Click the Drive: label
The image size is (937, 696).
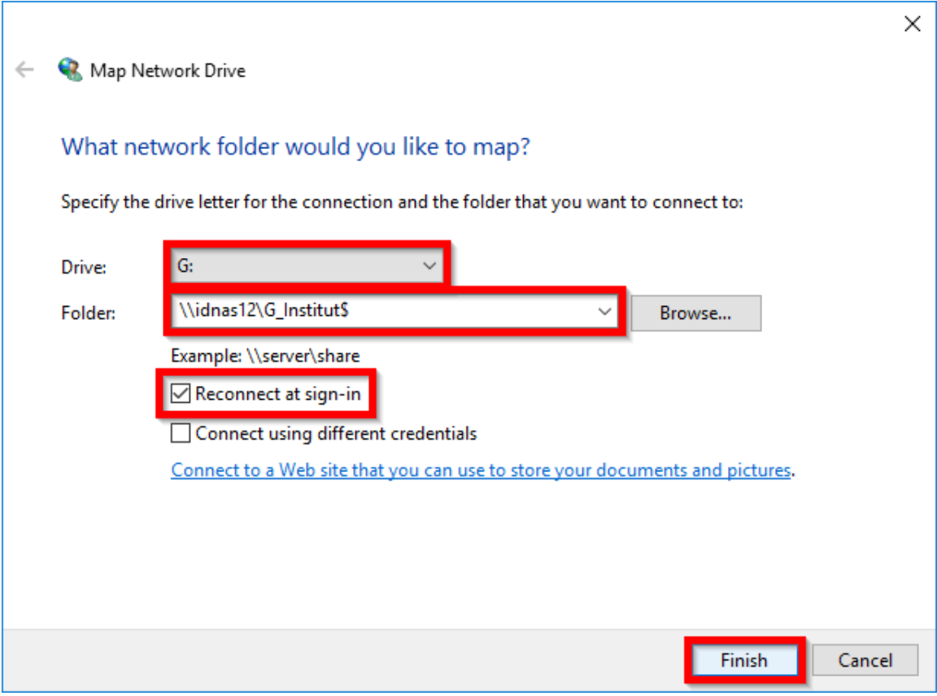click(x=84, y=267)
